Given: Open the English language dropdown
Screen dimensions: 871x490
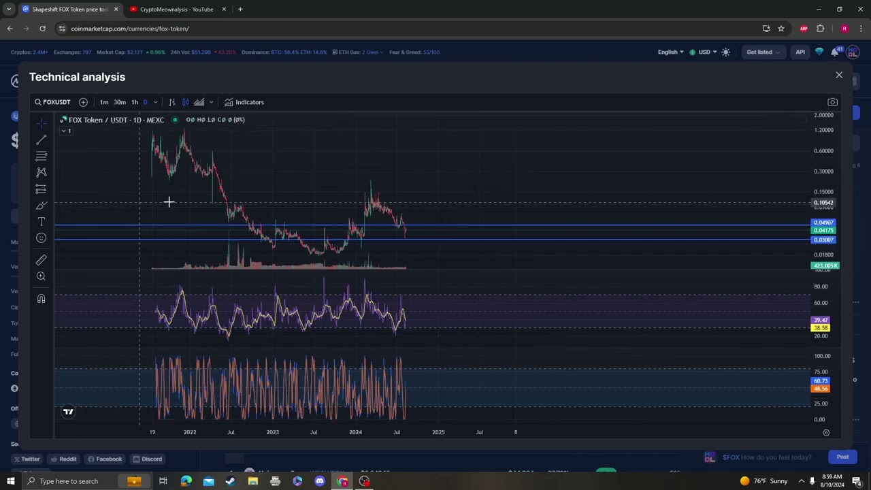Looking at the screenshot, I should 670,52.
